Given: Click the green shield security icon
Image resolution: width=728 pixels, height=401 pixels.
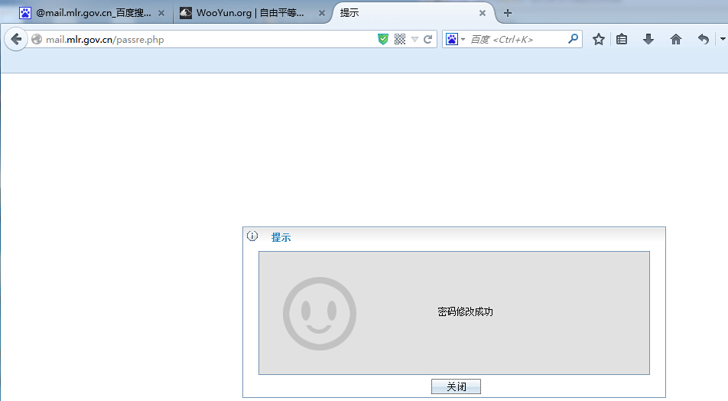Looking at the screenshot, I should pyautogui.click(x=382, y=40).
